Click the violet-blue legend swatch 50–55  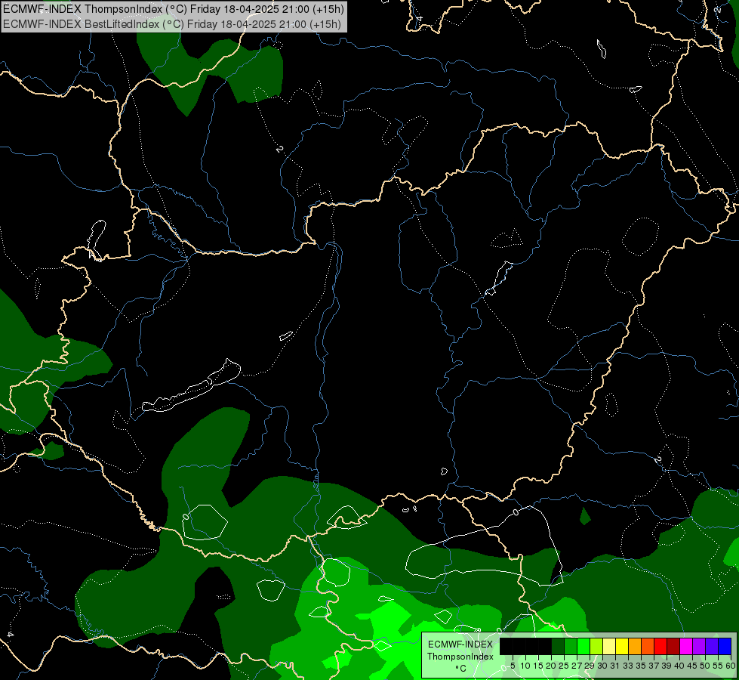[x=711, y=646]
